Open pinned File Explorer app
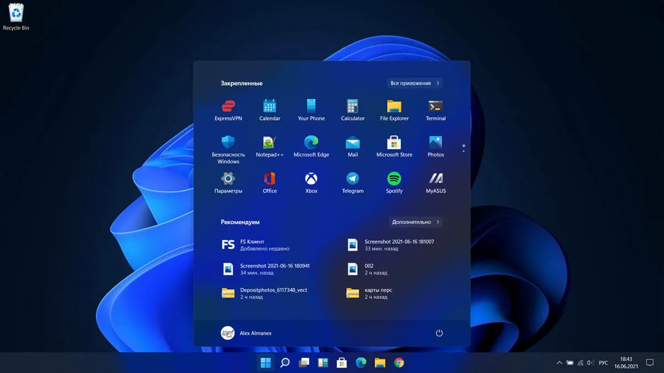The height and width of the screenshot is (373, 664). click(x=394, y=111)
